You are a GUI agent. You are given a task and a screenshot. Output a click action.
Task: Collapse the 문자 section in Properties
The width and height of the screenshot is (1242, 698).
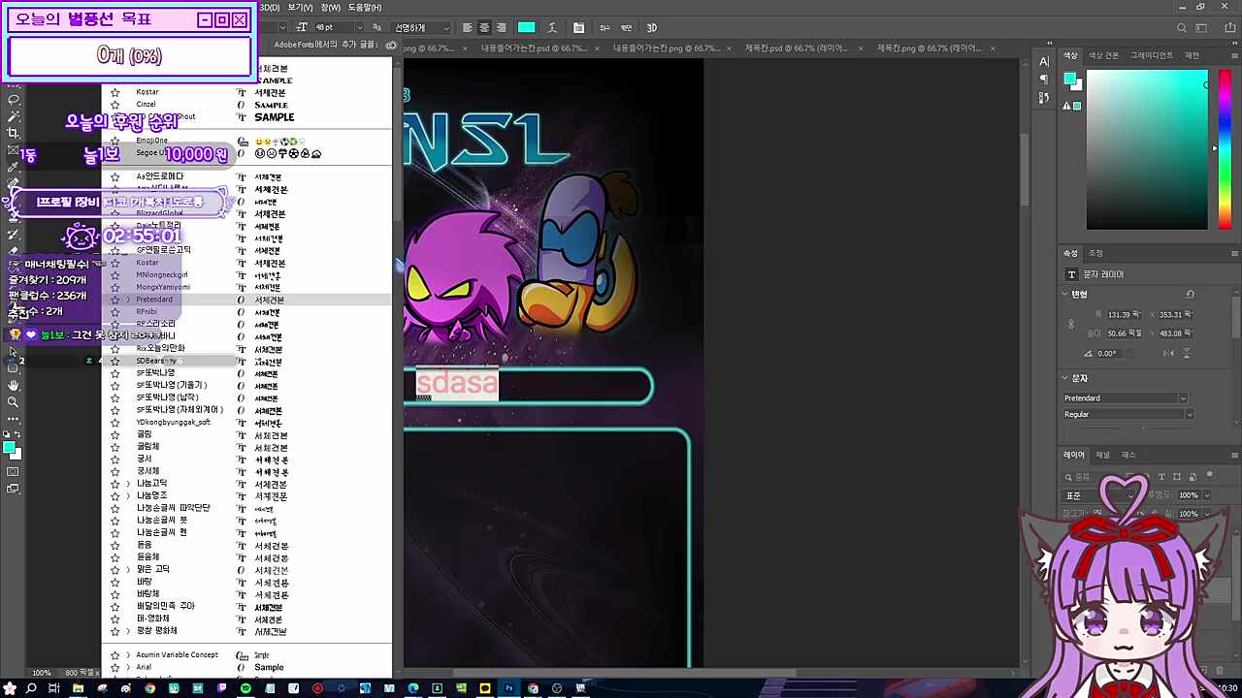click(x=1065, y=378)
